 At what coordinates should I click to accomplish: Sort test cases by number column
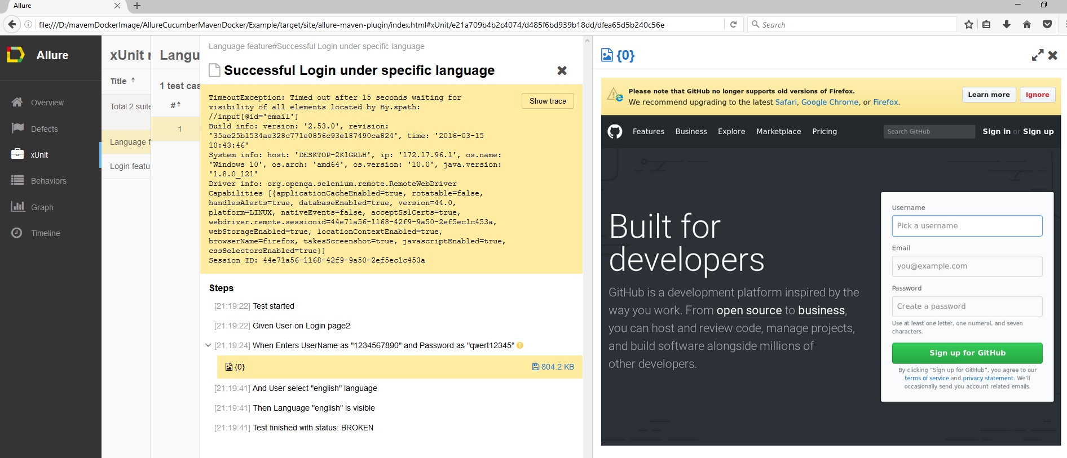[175, 105]
